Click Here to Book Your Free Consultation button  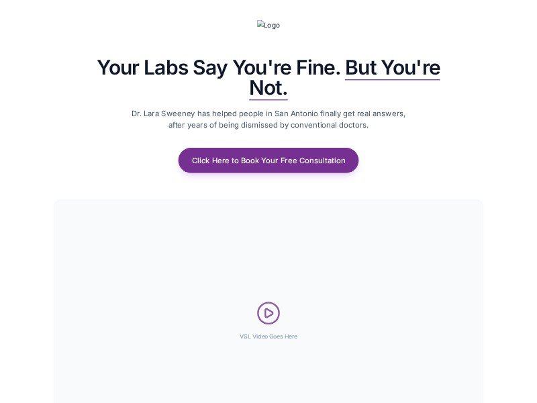click(x=268, y=161)
